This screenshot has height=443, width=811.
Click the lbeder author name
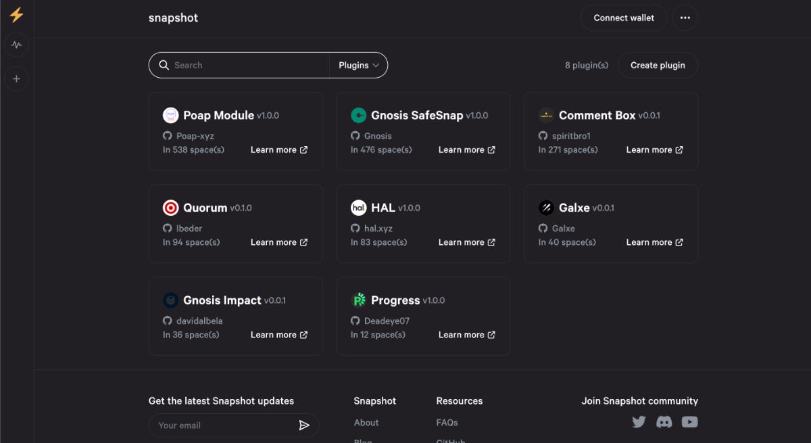pos(189,229)
